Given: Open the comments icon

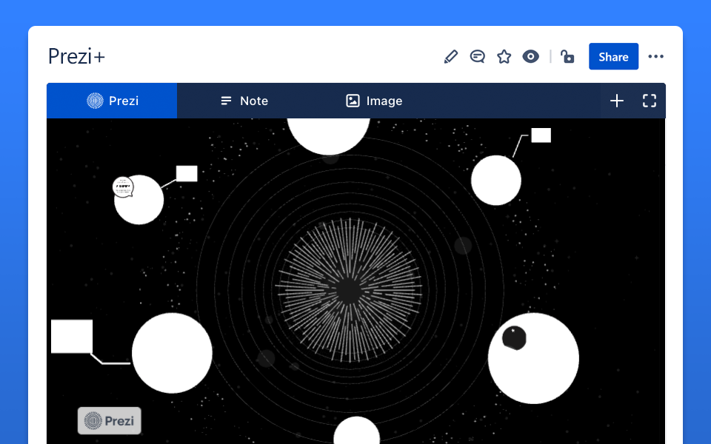Looking at the screenshot, I should [x=477, y=57].
